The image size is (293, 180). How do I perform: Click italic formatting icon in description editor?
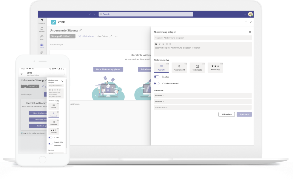[x=159, y=44]
